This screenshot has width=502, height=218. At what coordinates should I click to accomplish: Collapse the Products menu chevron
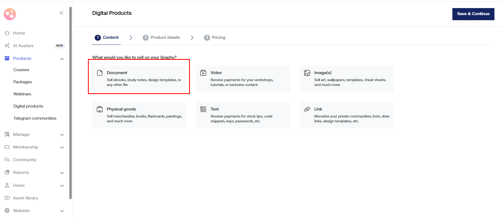tap(62, 59)
